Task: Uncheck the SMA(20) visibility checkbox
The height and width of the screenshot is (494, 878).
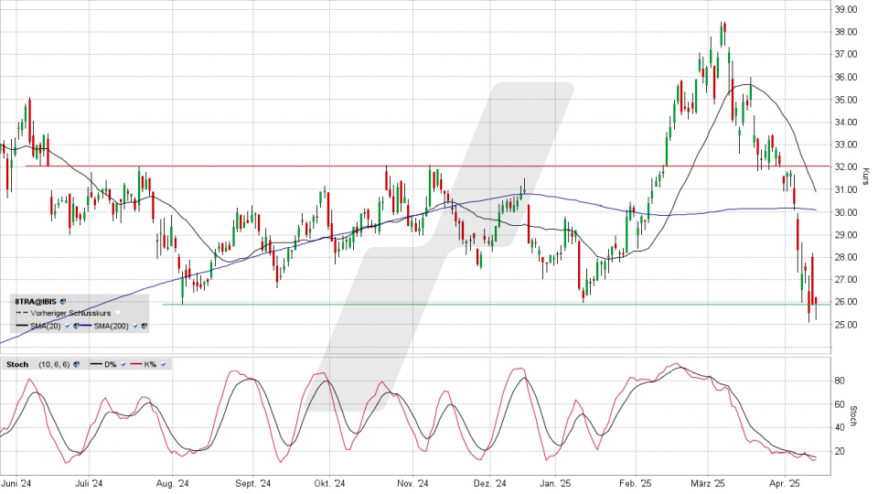Action: coord(68,326)
